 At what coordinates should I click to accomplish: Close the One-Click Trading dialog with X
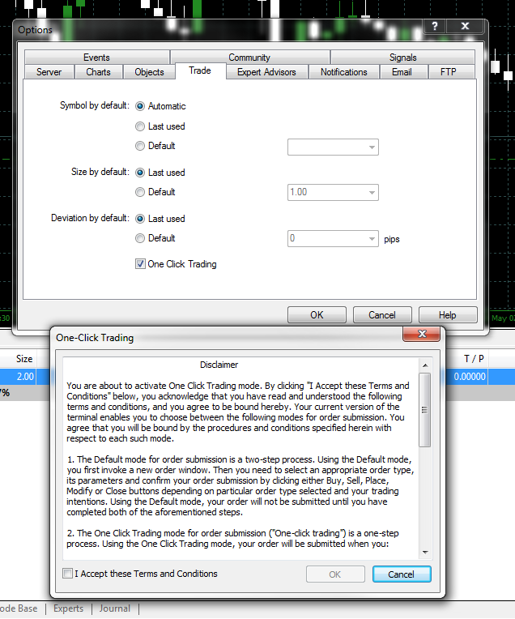(x=423, y=335)
